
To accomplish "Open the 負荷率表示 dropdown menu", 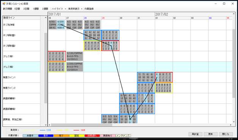I will [x=75, y=9].
